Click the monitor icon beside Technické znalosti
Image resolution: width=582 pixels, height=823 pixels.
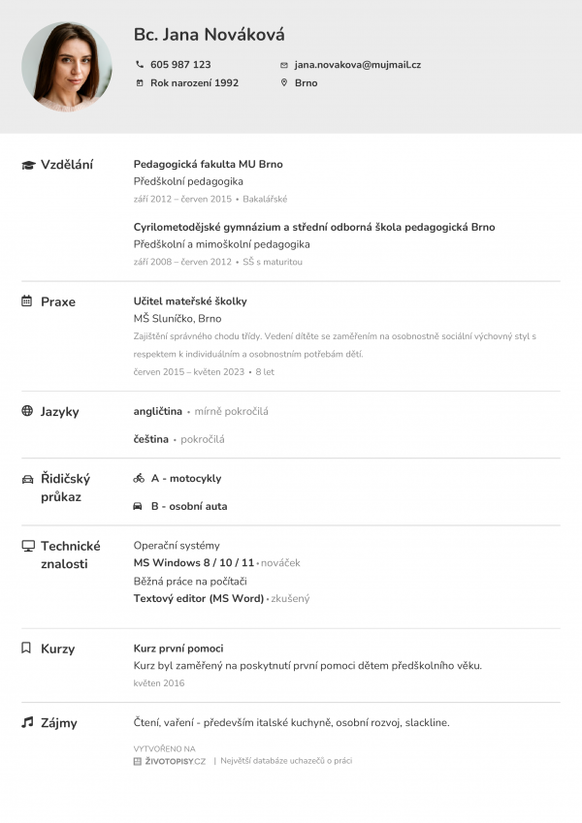[x=28, y=546]
